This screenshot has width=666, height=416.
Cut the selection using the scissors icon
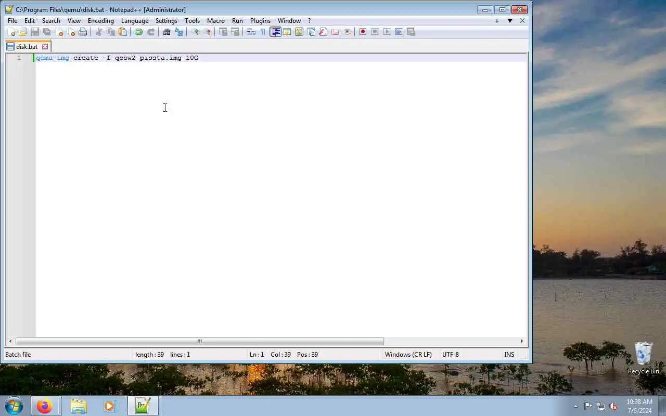(99, 32)
